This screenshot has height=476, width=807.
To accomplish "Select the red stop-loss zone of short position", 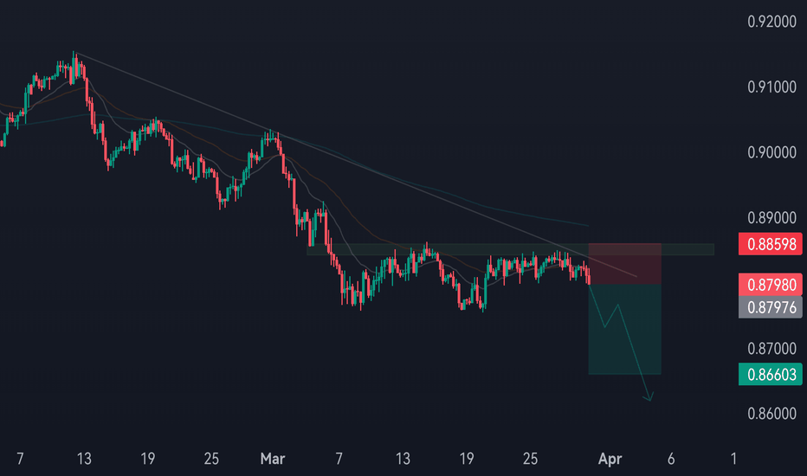I will [624, 263].
